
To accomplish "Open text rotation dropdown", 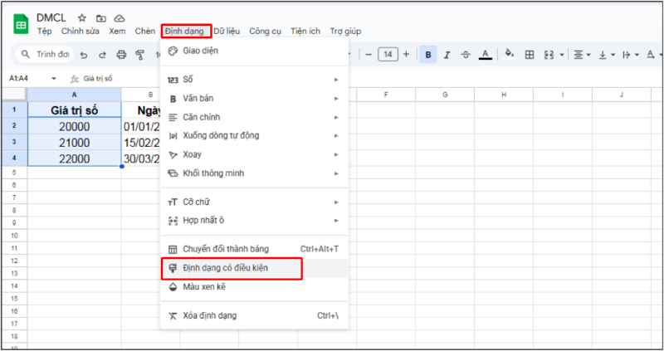I will click(654, 55).
